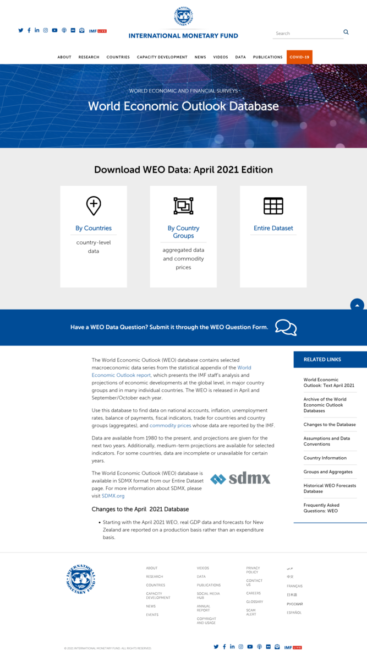
Task: Open the WEO Question Form banner link
Action: click(169, 327)
